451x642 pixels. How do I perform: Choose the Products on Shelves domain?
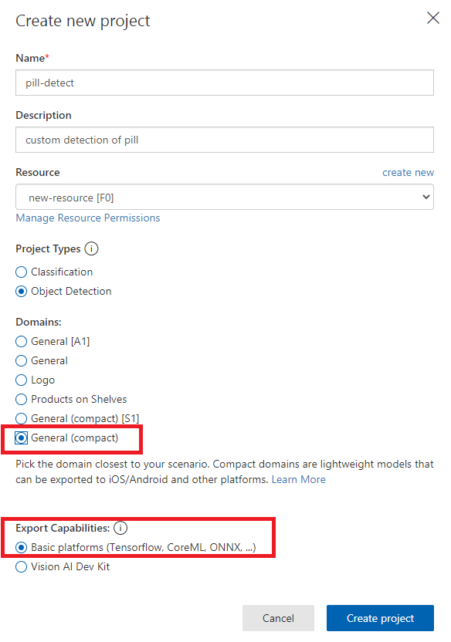pyautogui.click(x=22, y=399)
